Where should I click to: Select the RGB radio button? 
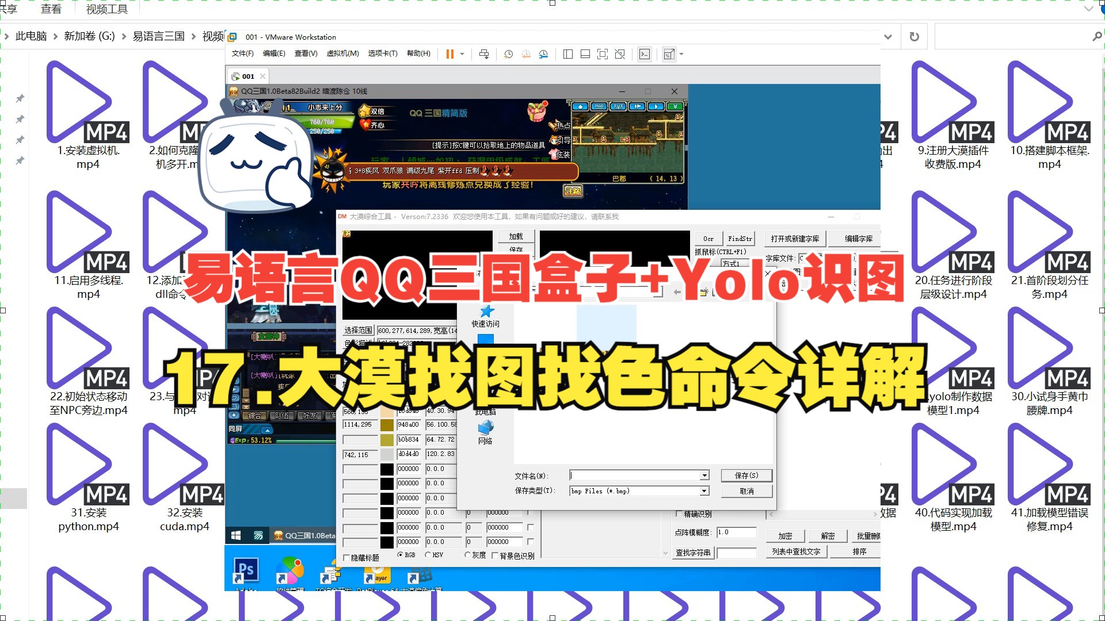pos(400,555)
